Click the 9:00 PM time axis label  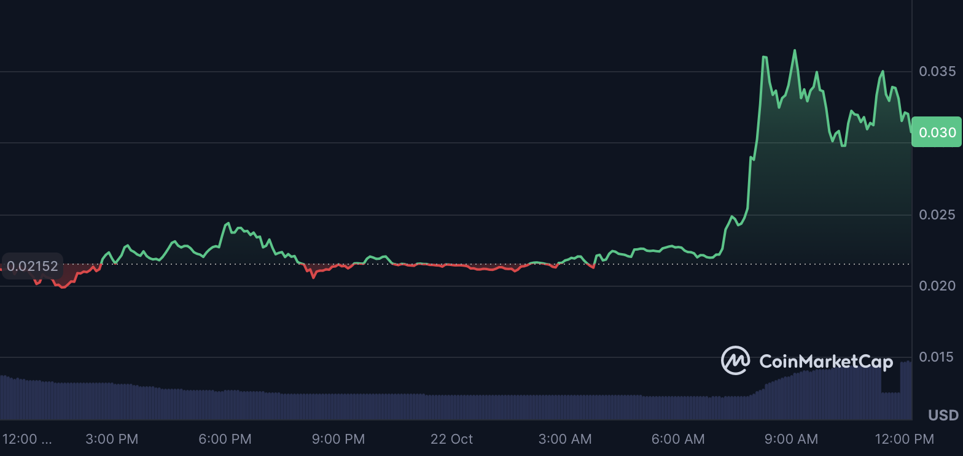click(x=338, y=439)
